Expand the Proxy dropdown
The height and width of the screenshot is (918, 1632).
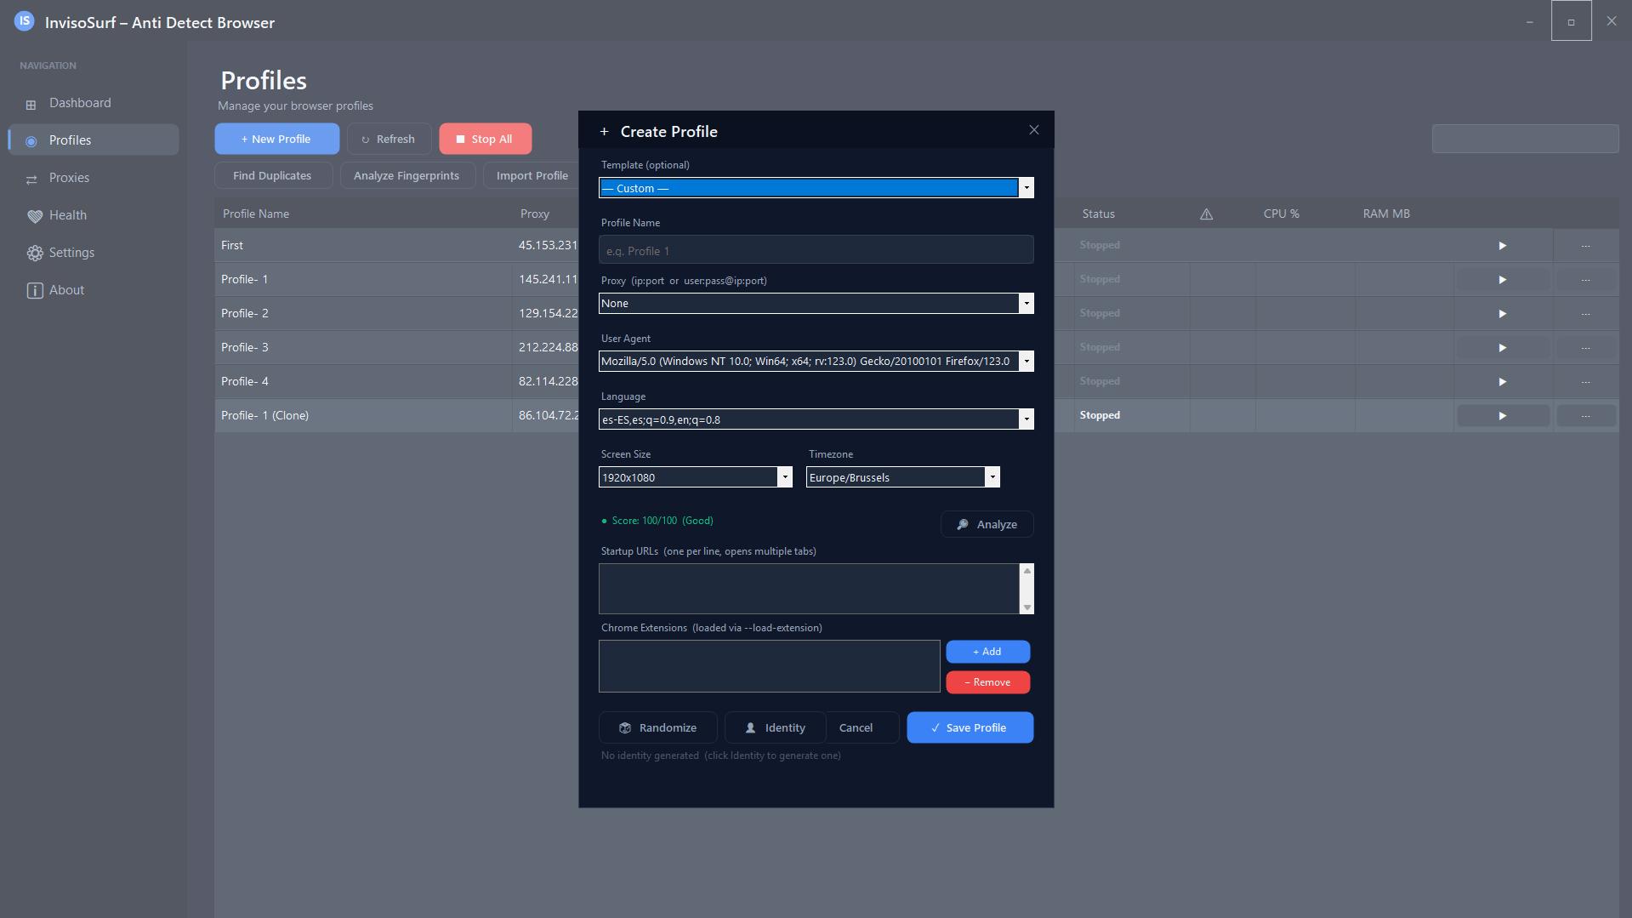coord(1026,304)
